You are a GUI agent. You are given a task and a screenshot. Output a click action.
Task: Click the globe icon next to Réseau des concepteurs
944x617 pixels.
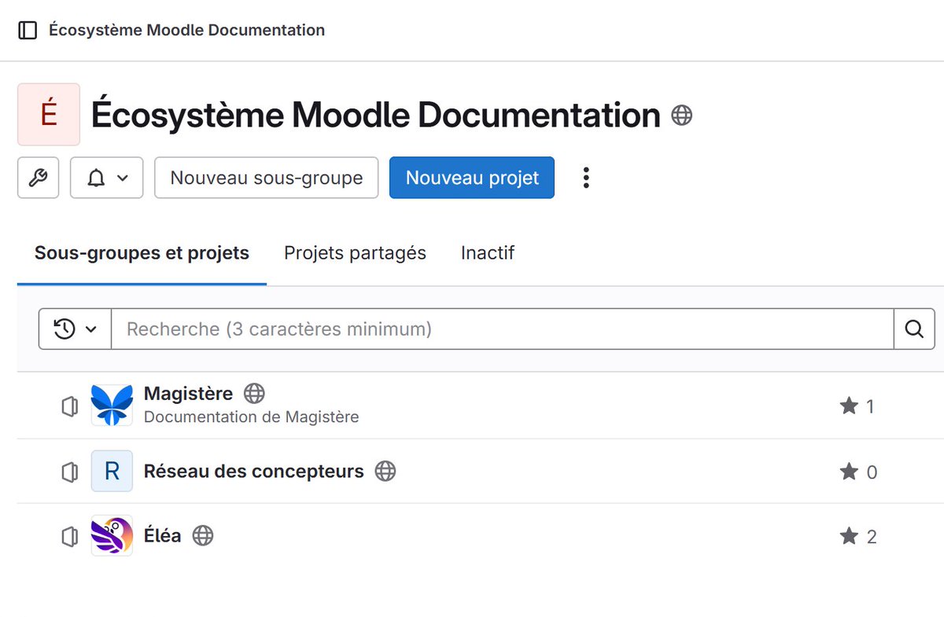[x=385, y=471]
